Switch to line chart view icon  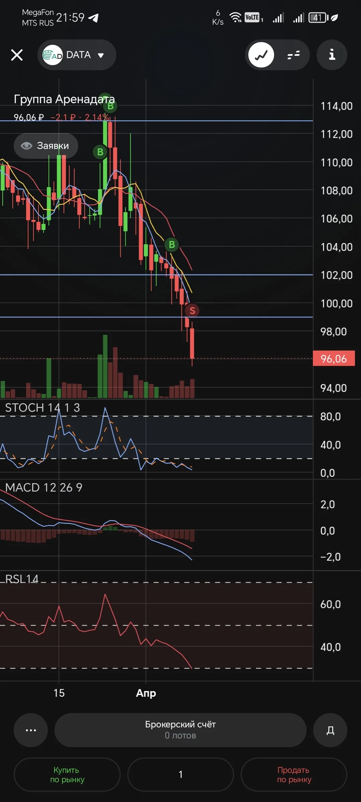point(261,55)
